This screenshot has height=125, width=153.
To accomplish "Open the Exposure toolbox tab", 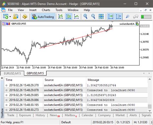I will (x=25, y=115).
